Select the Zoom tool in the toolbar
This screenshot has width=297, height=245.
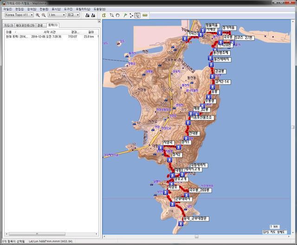(112, 15)
